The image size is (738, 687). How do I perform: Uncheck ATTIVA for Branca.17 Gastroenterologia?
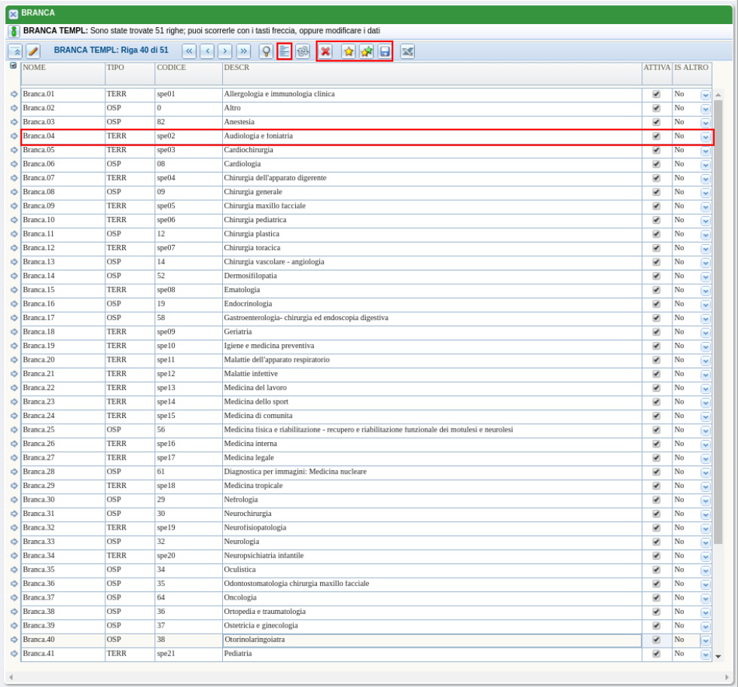656,318
